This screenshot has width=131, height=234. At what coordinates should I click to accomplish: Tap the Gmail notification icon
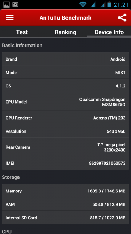click(x=15, y=4)
